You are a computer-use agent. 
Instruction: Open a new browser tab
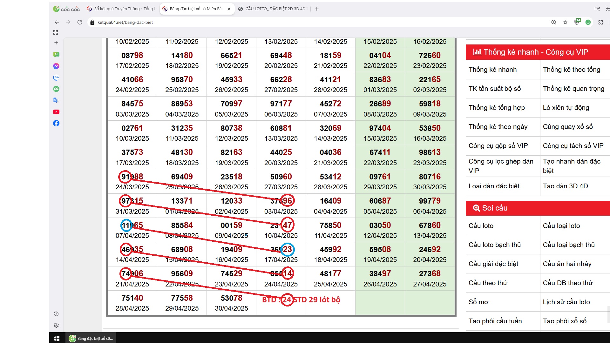click(x=317, y=9)
